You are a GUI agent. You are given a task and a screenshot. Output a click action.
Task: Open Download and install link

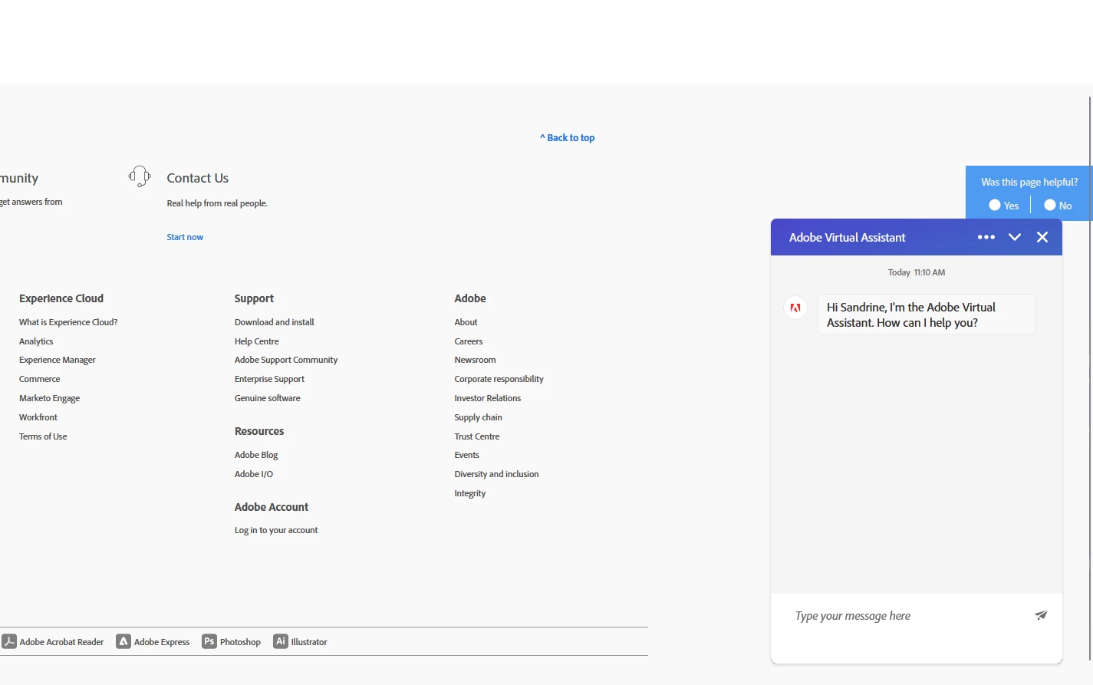click(275, 322)
